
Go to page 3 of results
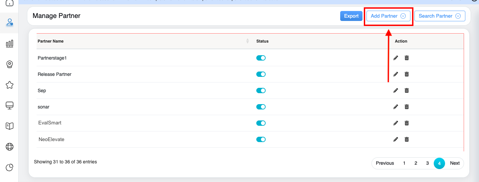[x=427, y=163]
